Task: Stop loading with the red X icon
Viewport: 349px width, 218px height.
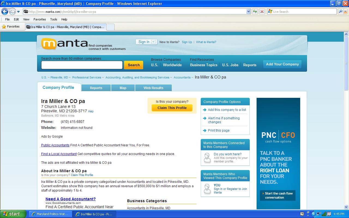Action: [x=262, y=11]
